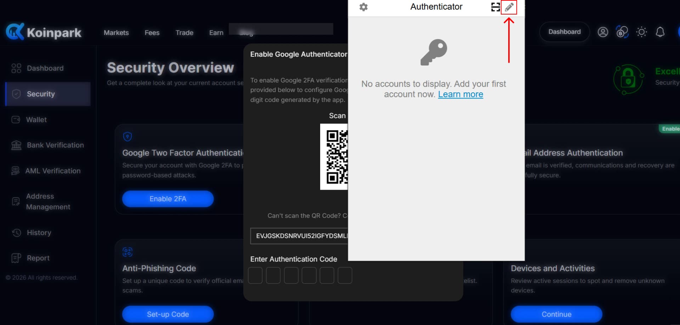
Task: Click the shield icon on Google 2FA card
Action: pyautogui.click(x=127, y=137)
